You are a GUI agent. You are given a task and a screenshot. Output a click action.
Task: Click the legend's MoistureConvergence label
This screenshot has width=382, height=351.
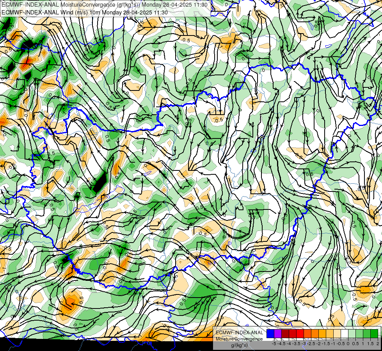tap(239, 339)
